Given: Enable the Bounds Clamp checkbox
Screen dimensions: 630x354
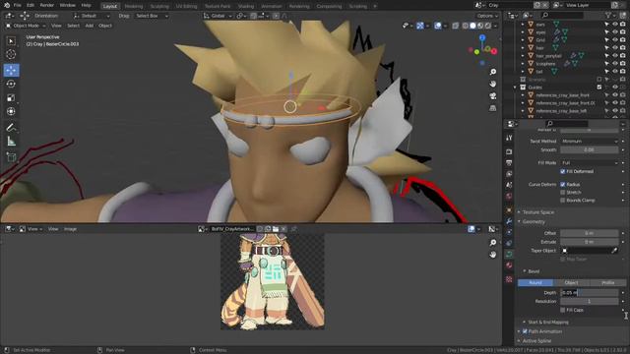Looking at the screenshot, I should [x=563, y=200].
